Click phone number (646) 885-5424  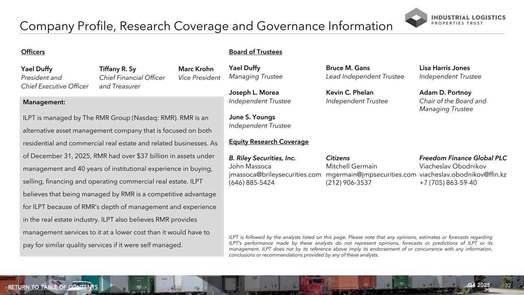click(251, 183)
